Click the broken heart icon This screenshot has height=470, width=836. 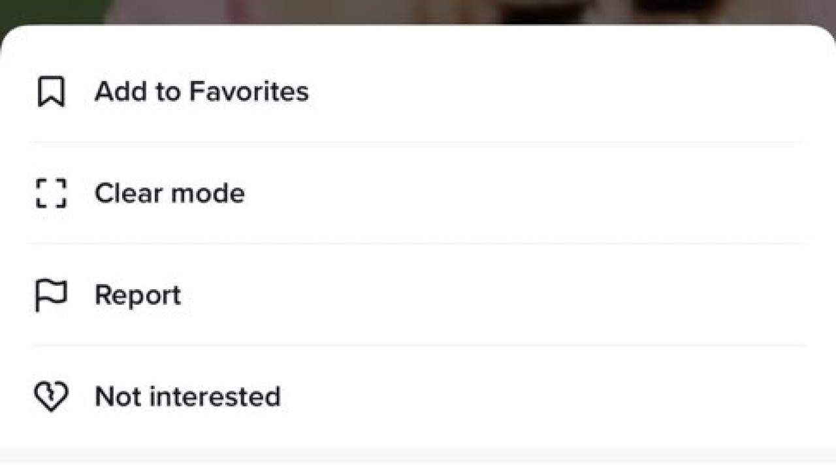coord(51,397)
